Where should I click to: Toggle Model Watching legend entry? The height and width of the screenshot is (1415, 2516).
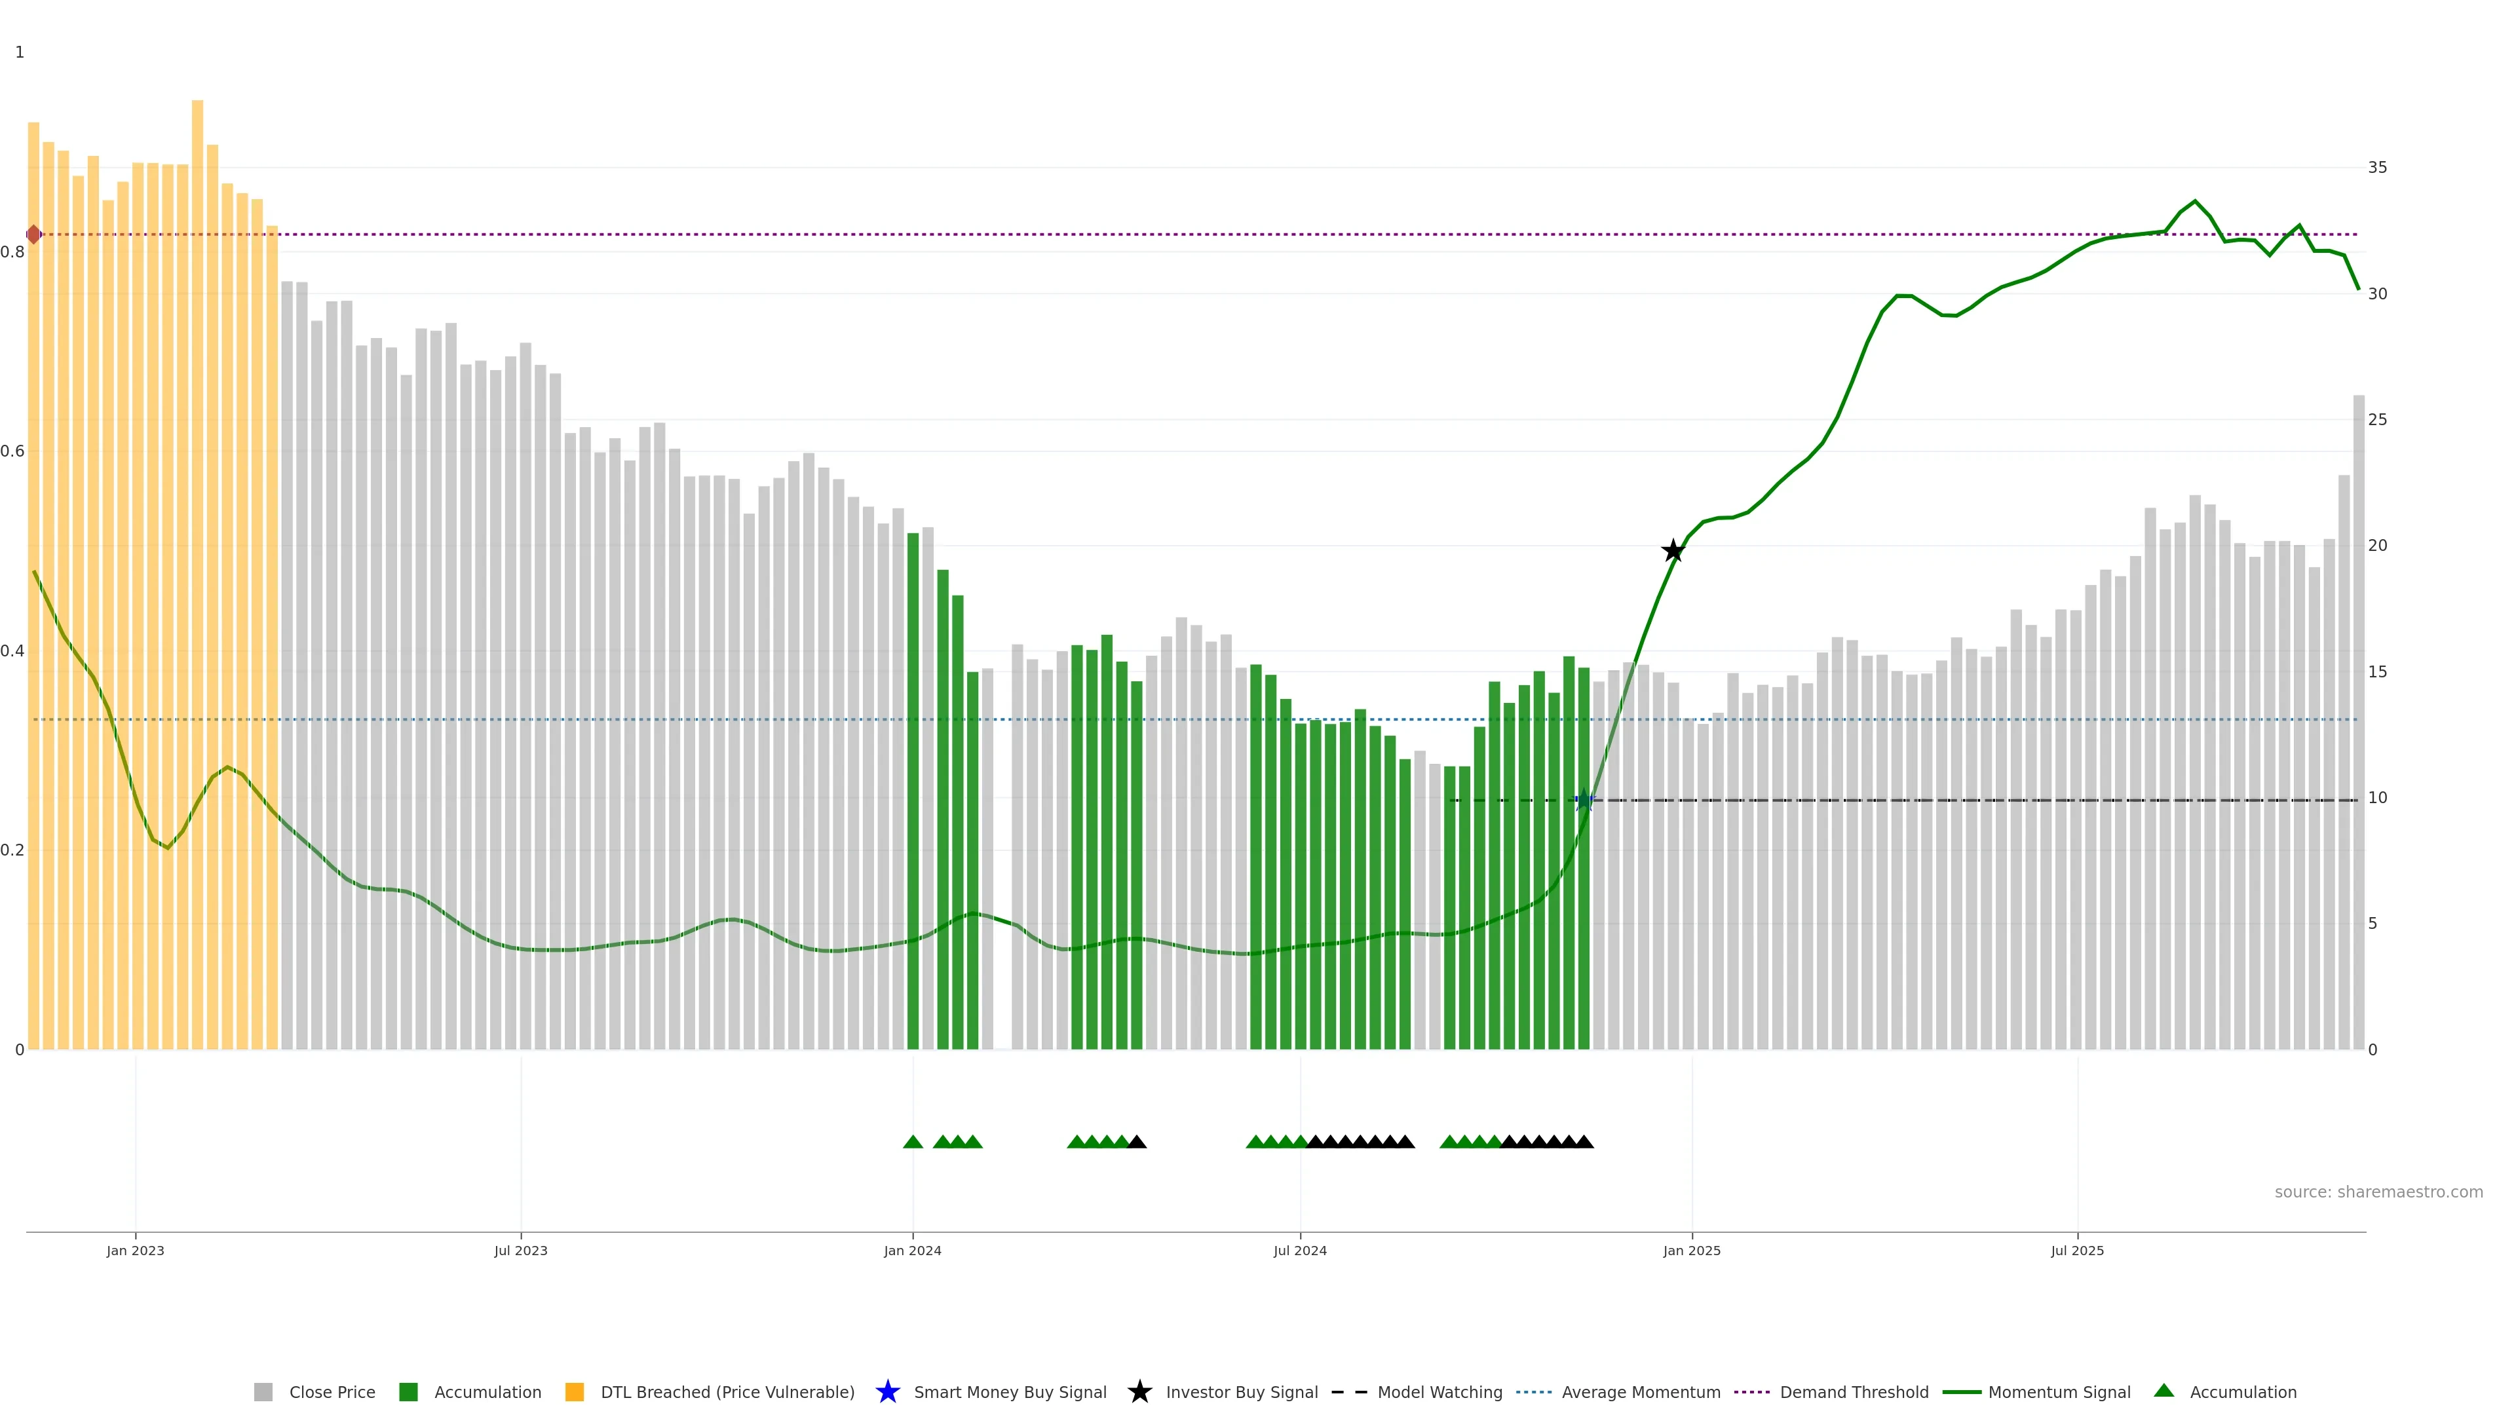click(x=1439, y=1393)
